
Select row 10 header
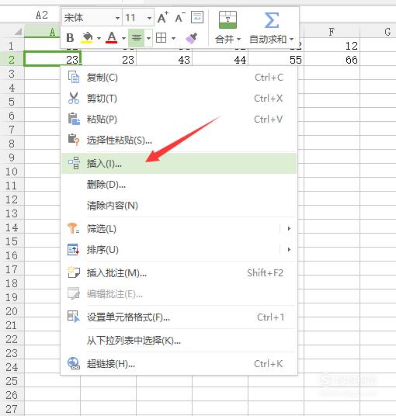point(12,172)
